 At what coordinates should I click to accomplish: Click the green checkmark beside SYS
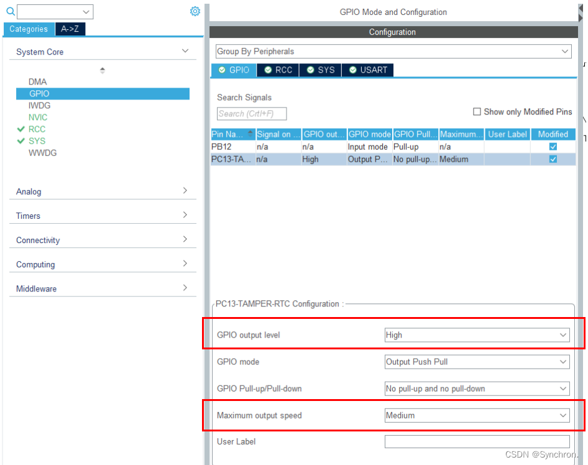[x=21, y=141]
